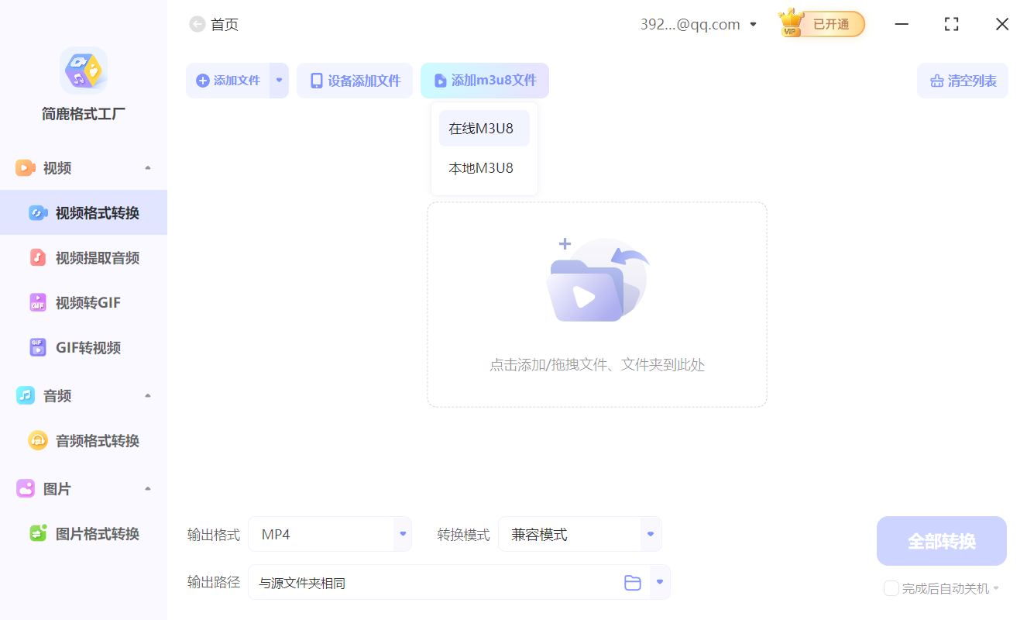This screenshot has height=620, width=1027.
Task: Open the 图片格式转换 converter
Action: pyautogui.click(x=86, y=533)
